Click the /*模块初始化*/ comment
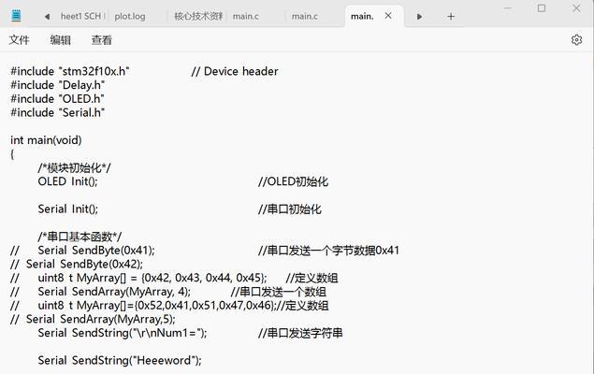The width and height of the screenshot is (594, 374). 74,167
